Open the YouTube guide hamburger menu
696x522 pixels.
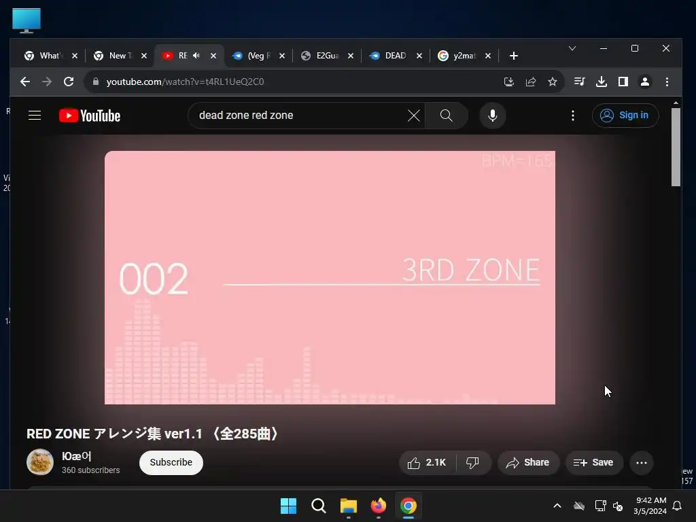click(35, 116)
